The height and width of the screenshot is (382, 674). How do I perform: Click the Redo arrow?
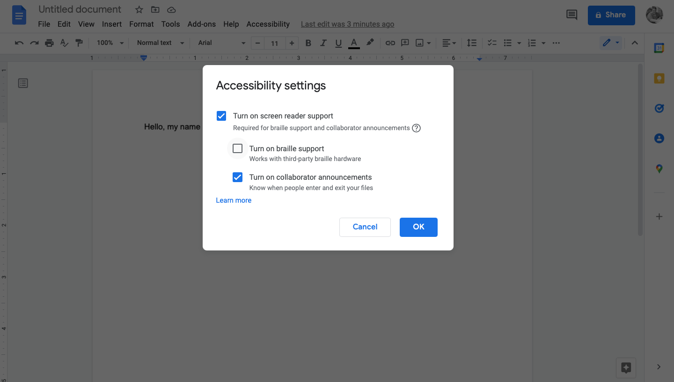click(x=34, y=43)
